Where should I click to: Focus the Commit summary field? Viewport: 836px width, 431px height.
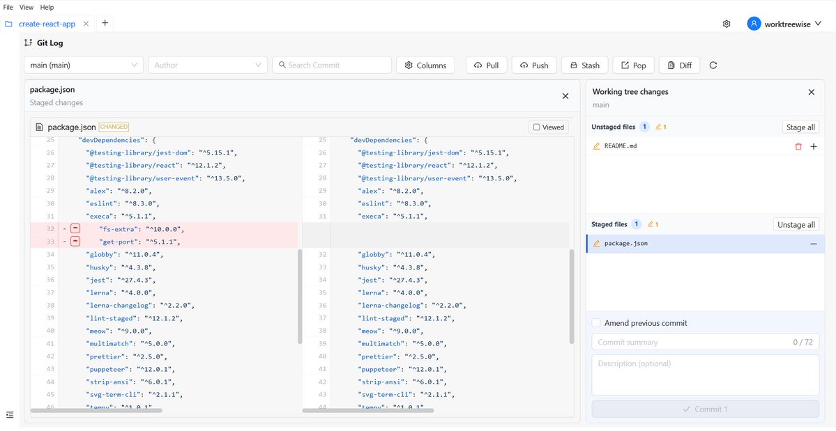coord(706,342)
